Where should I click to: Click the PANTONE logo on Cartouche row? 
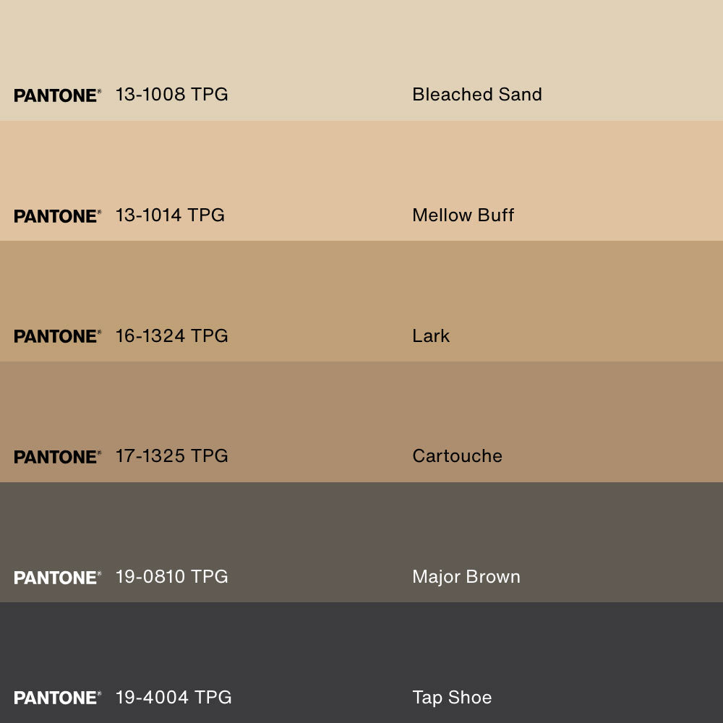tap(57, 457)
